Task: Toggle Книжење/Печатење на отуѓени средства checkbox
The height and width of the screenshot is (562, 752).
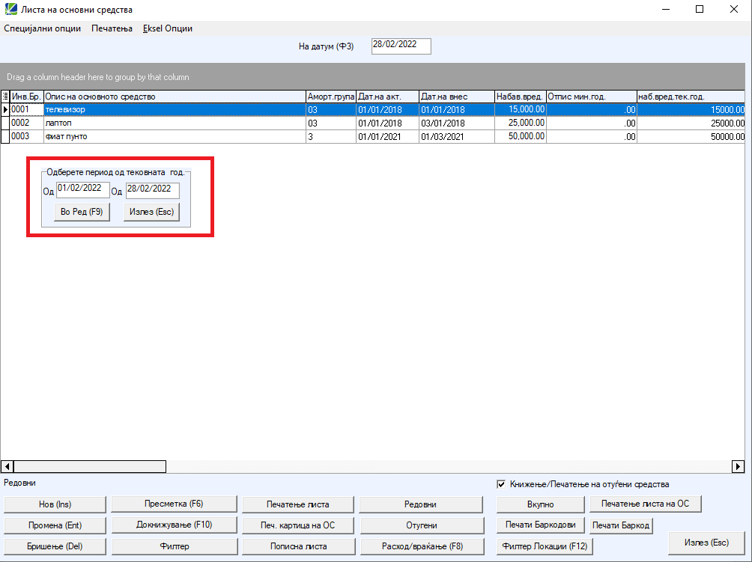Action: click(501, 484)
